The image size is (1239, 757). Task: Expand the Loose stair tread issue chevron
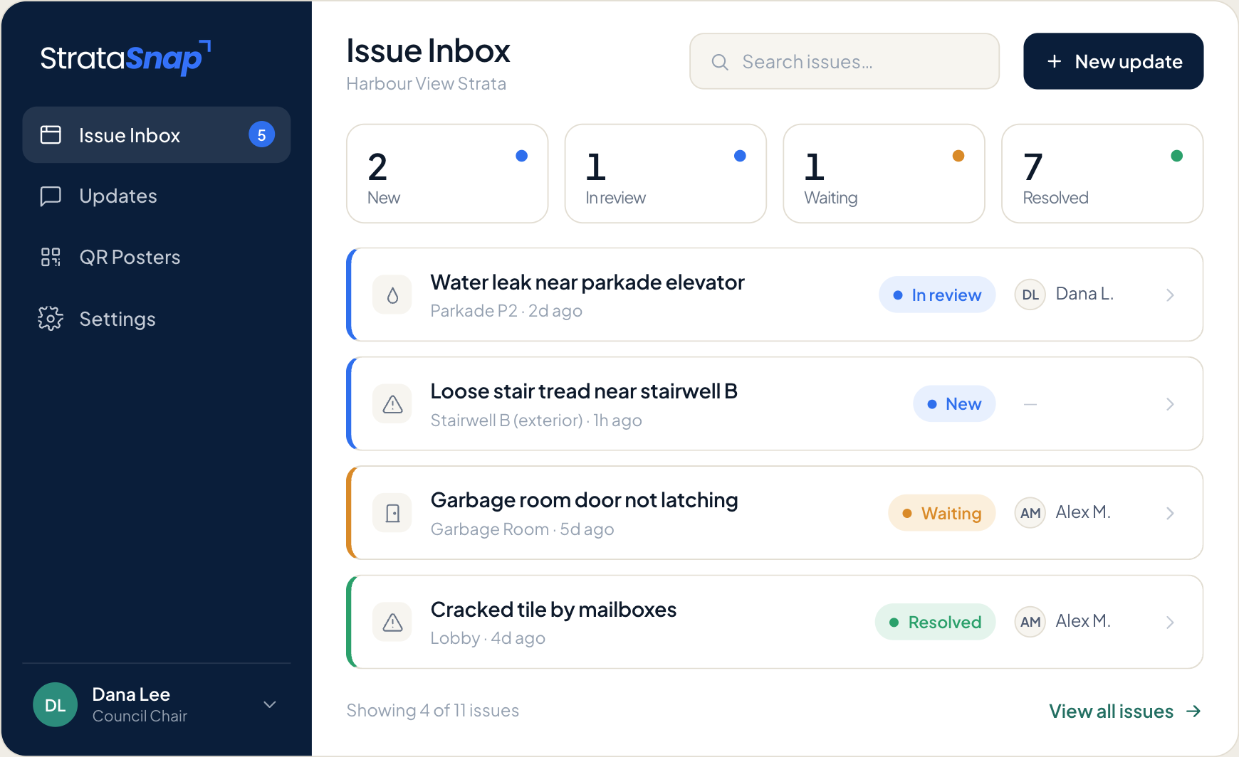(1170, 404)
